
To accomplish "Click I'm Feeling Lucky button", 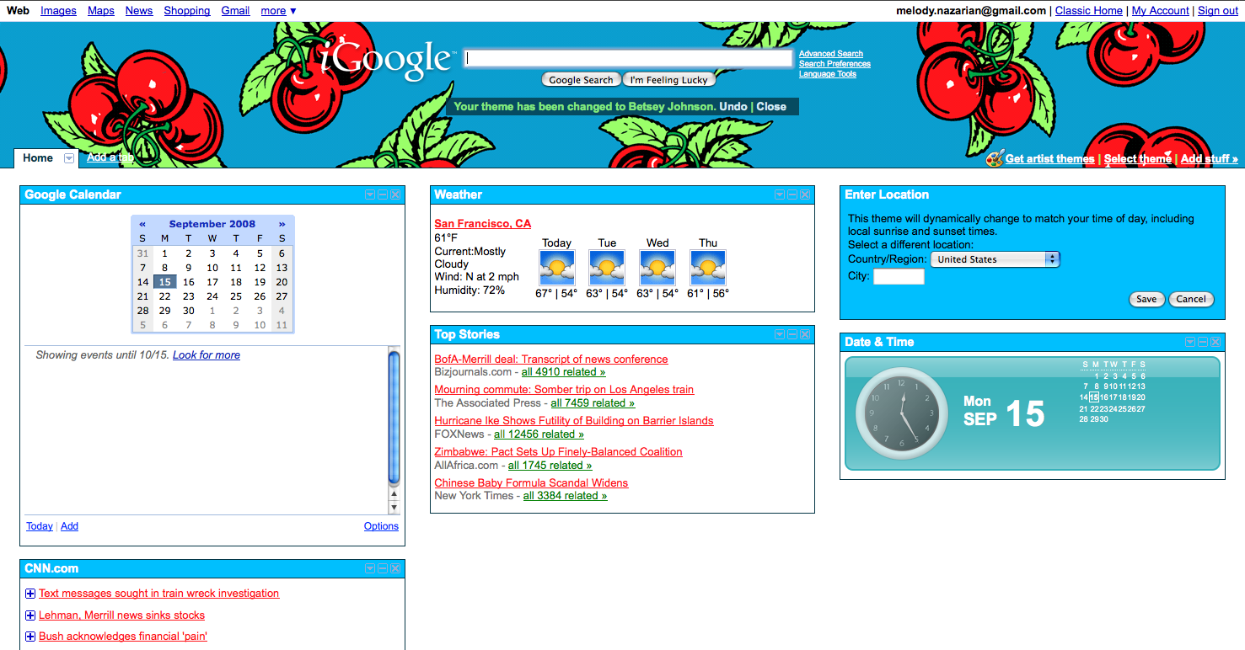I will click(669, 80).
